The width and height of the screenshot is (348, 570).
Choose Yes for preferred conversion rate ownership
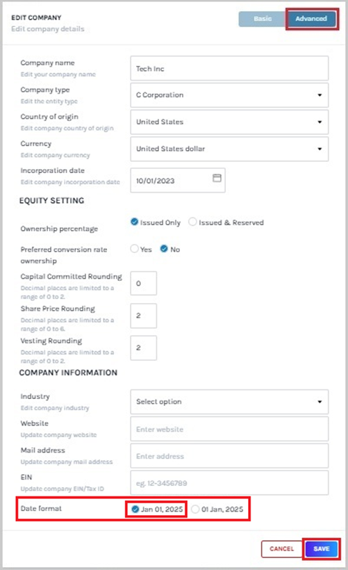coord(134,249)
